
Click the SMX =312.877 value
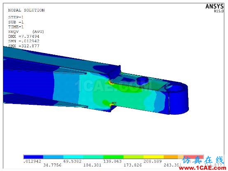pyautogui.click(x=24, y=46)
